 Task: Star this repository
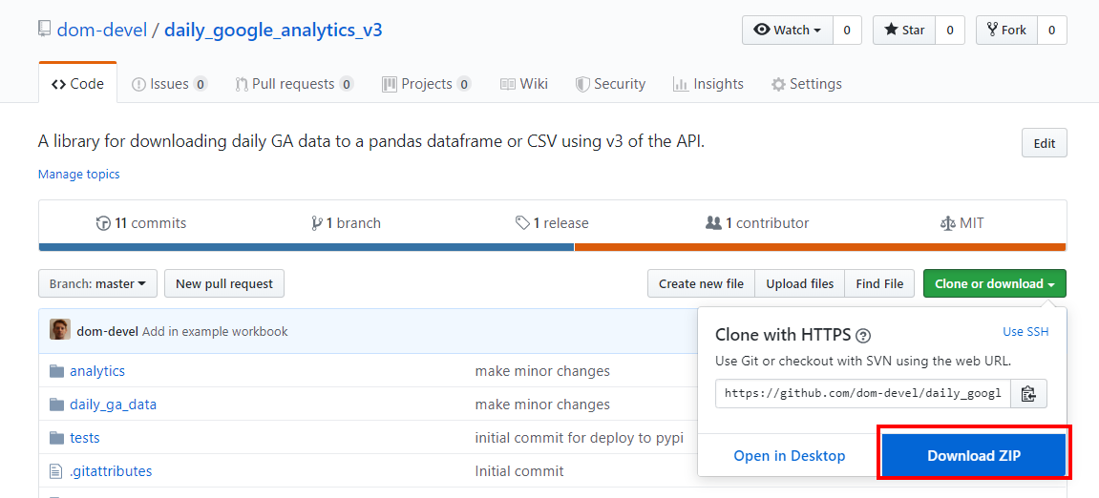pyautogui.click(x=904, y=31)
